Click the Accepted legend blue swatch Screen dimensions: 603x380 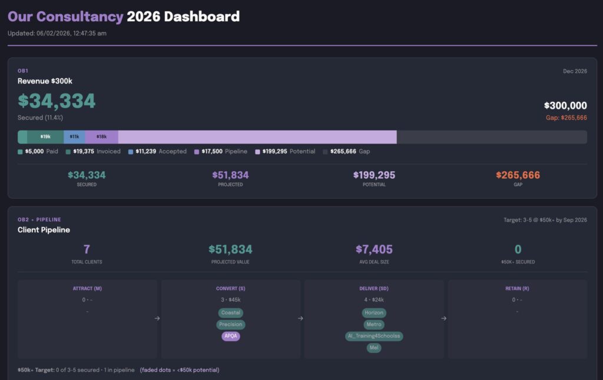pos(131,152)
